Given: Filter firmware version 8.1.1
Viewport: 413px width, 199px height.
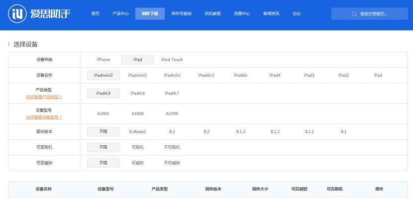Looking at the screenshot, I should click(309, 132).
